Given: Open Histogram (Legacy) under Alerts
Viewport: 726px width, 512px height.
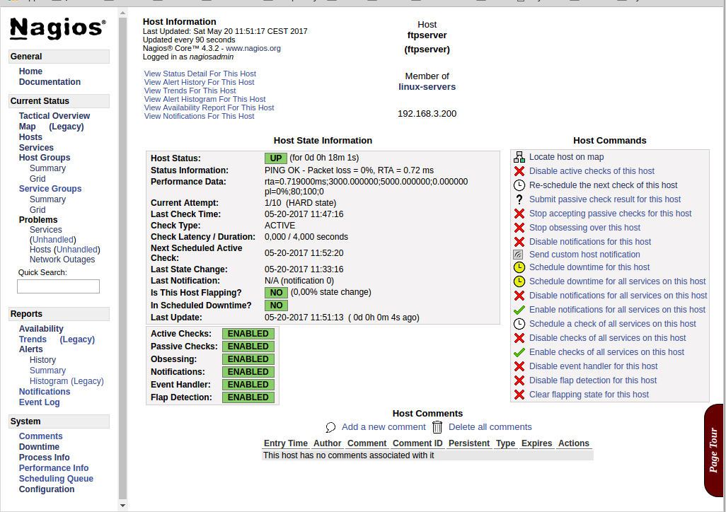Looking at the screenshot, I should pyautogui.click(x=67, y=381).
